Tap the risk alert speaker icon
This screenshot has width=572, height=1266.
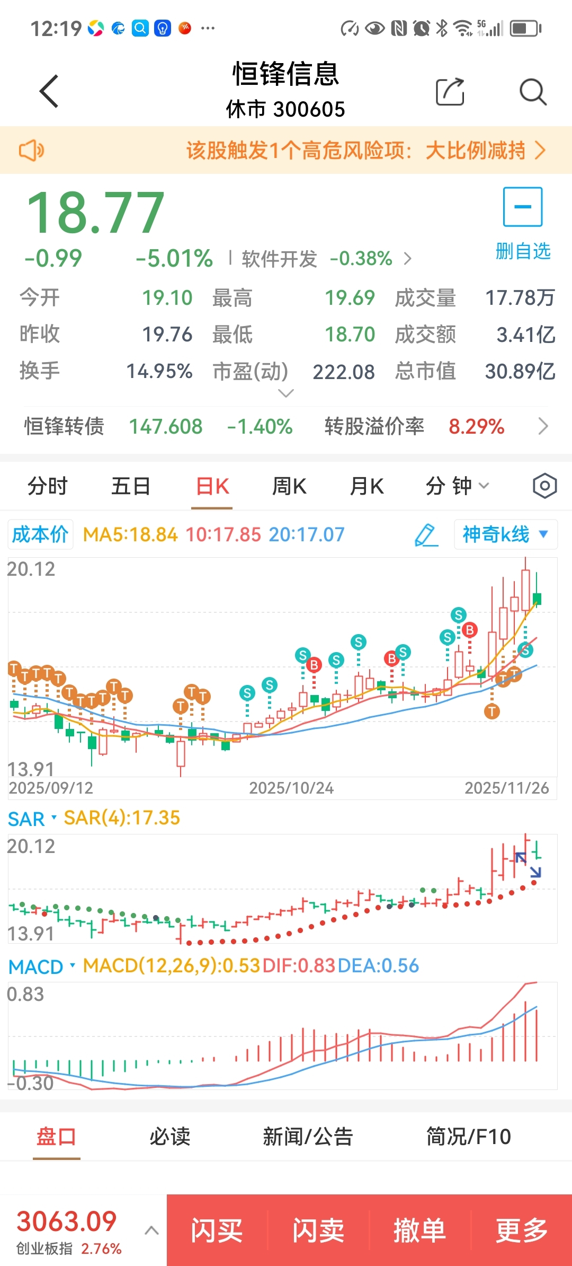tap(32, 151)
